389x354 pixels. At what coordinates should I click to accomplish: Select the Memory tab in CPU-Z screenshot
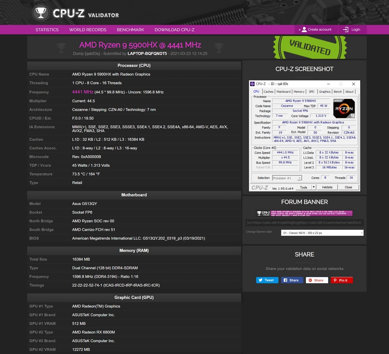(299, 92)
